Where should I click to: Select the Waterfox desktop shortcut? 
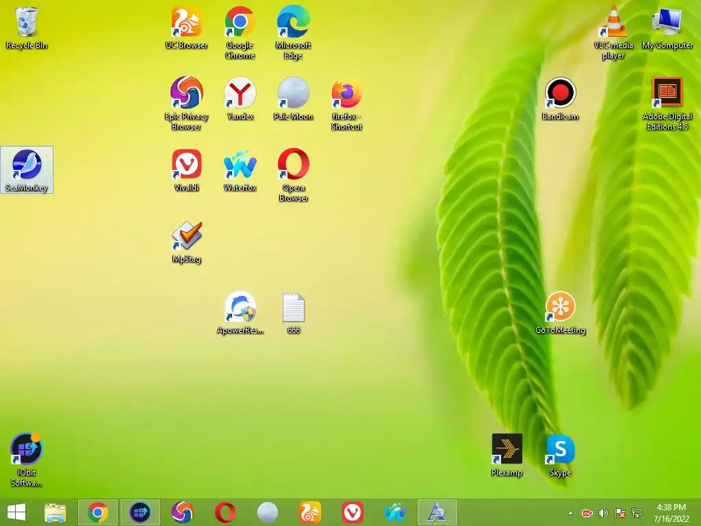pos(240,170)
